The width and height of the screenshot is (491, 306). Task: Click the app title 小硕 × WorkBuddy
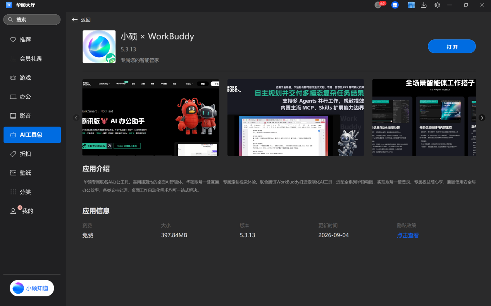[157, 36]
